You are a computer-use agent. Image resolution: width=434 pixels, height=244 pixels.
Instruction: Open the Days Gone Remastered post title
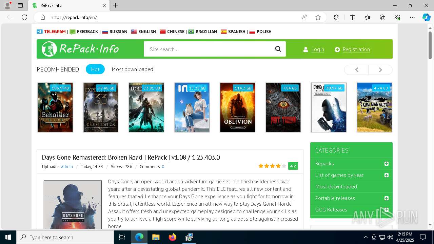coord(131,157)
